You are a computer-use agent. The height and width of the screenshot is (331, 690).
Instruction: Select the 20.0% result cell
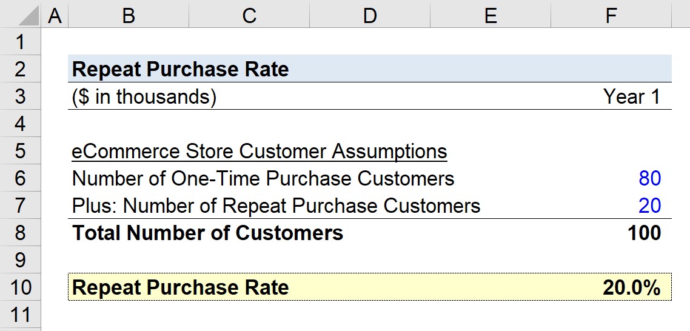(x=631, y=287)
